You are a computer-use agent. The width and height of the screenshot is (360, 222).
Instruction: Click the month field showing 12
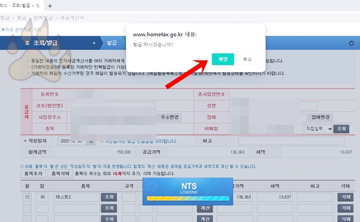[27, 197]
